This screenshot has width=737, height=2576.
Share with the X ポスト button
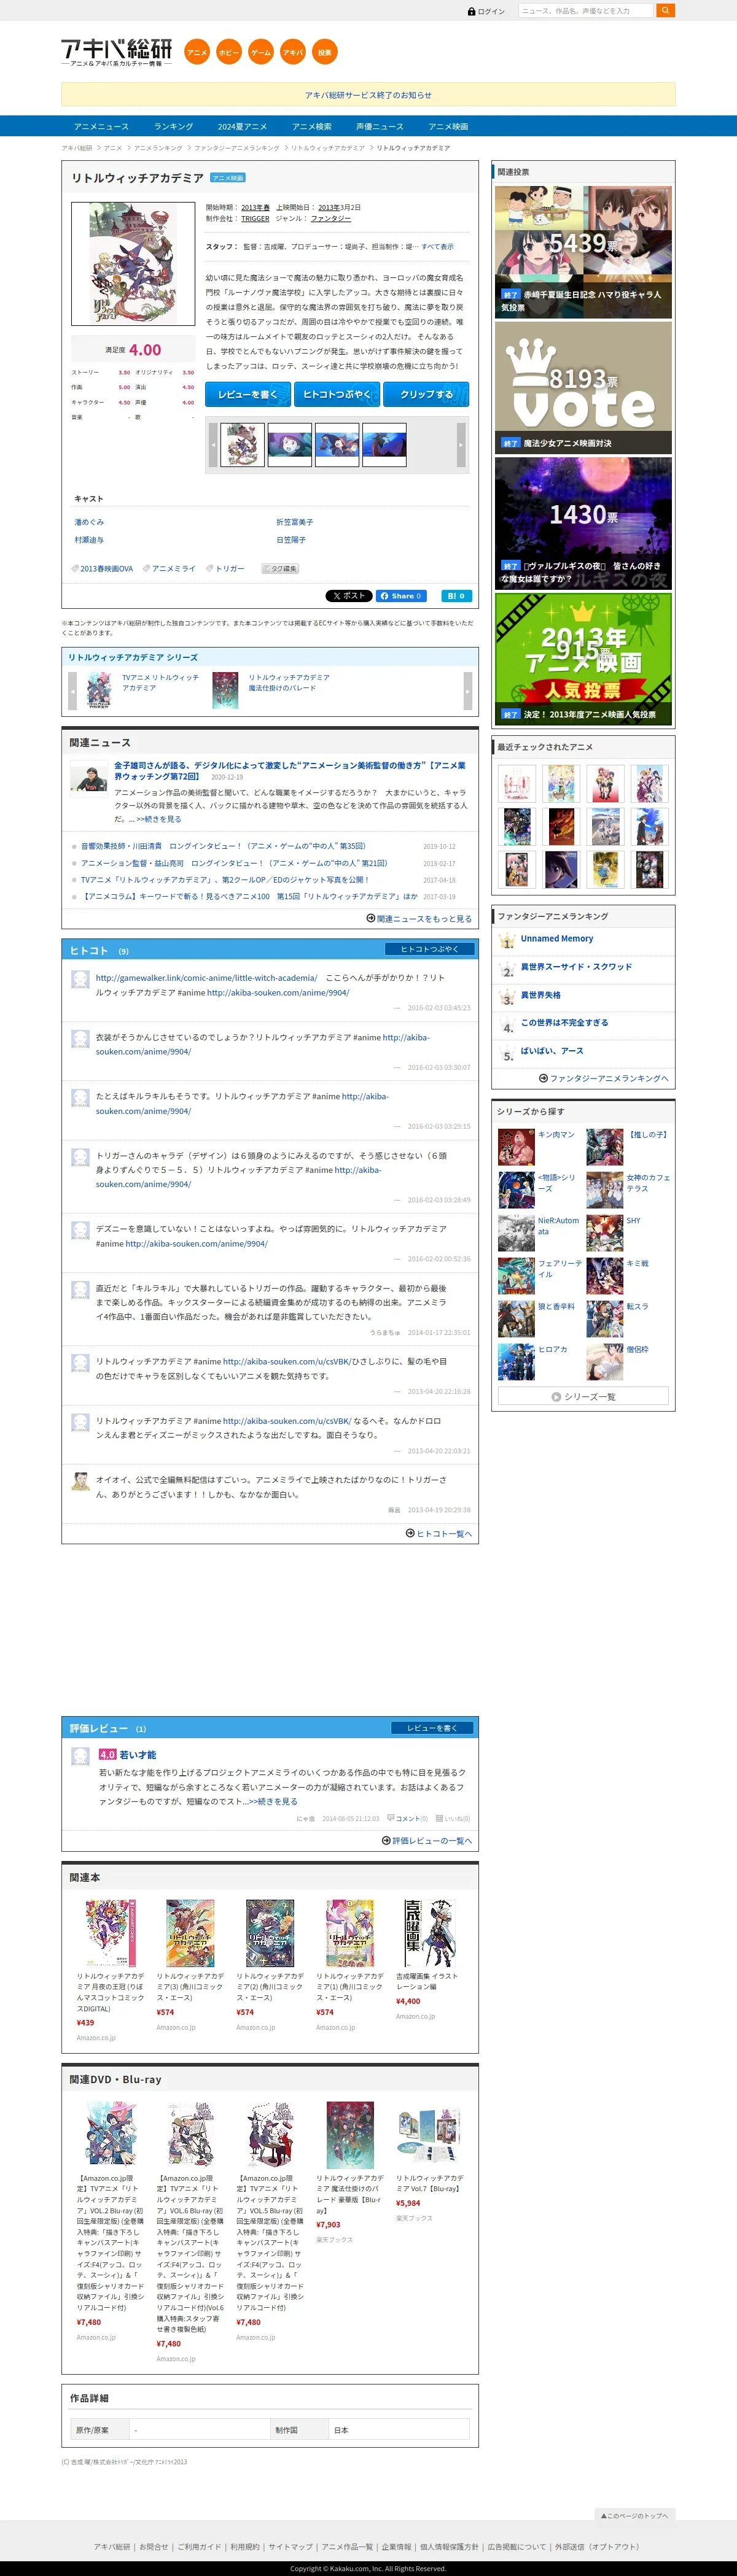coord(348,596)
